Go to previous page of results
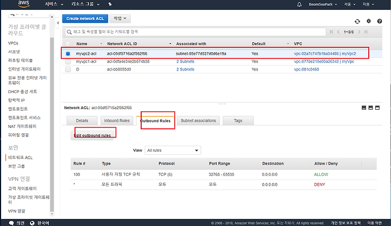This screenshot has width=391, height=226. [338, 32]
